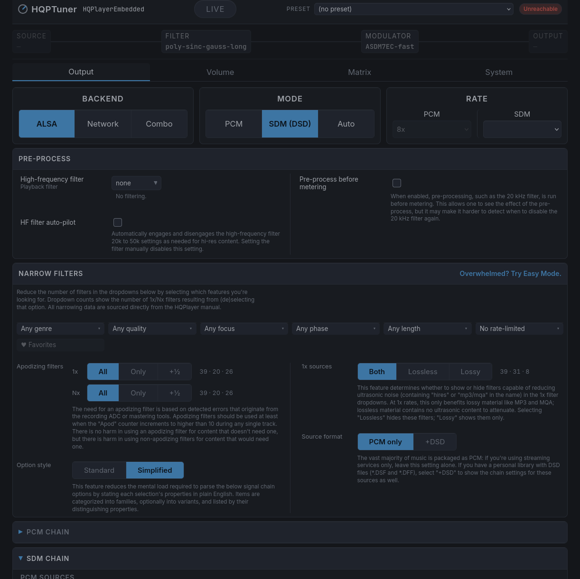
Task: Select +½ for 1x apodizing filters
Action: pyautogui.click(x=175, y=372)
